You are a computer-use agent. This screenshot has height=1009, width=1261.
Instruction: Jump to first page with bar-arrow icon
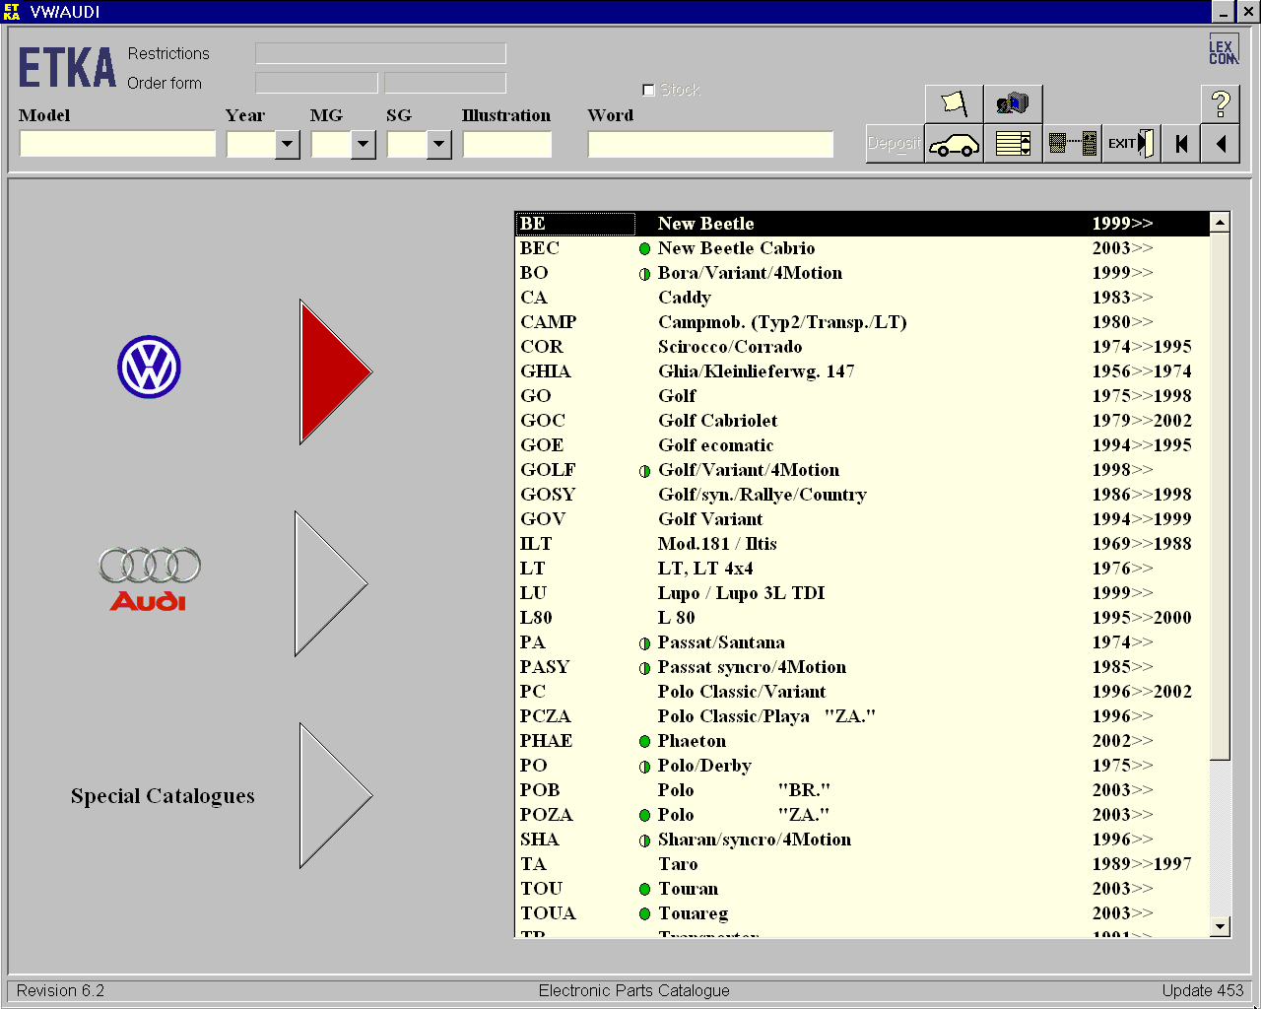(1181, 144)
